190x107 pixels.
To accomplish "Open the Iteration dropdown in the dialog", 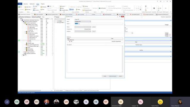I will click(x=83, y=31).
